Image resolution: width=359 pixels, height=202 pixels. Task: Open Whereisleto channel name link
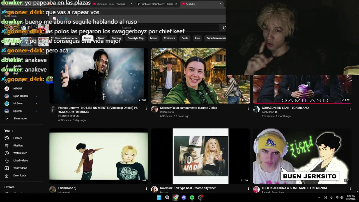coord(167,112)
